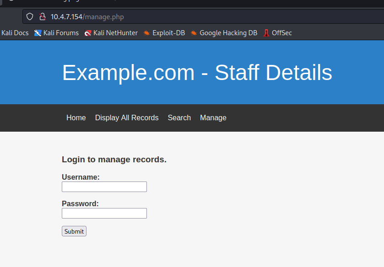
Task: Go to the Home nav item
Action: coord(76,118)
